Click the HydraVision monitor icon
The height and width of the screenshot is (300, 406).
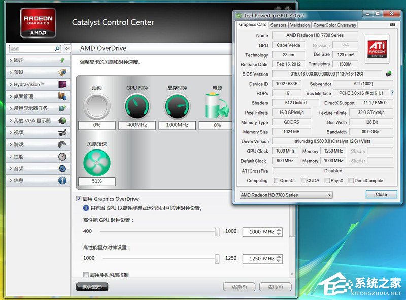coord(62,84)
